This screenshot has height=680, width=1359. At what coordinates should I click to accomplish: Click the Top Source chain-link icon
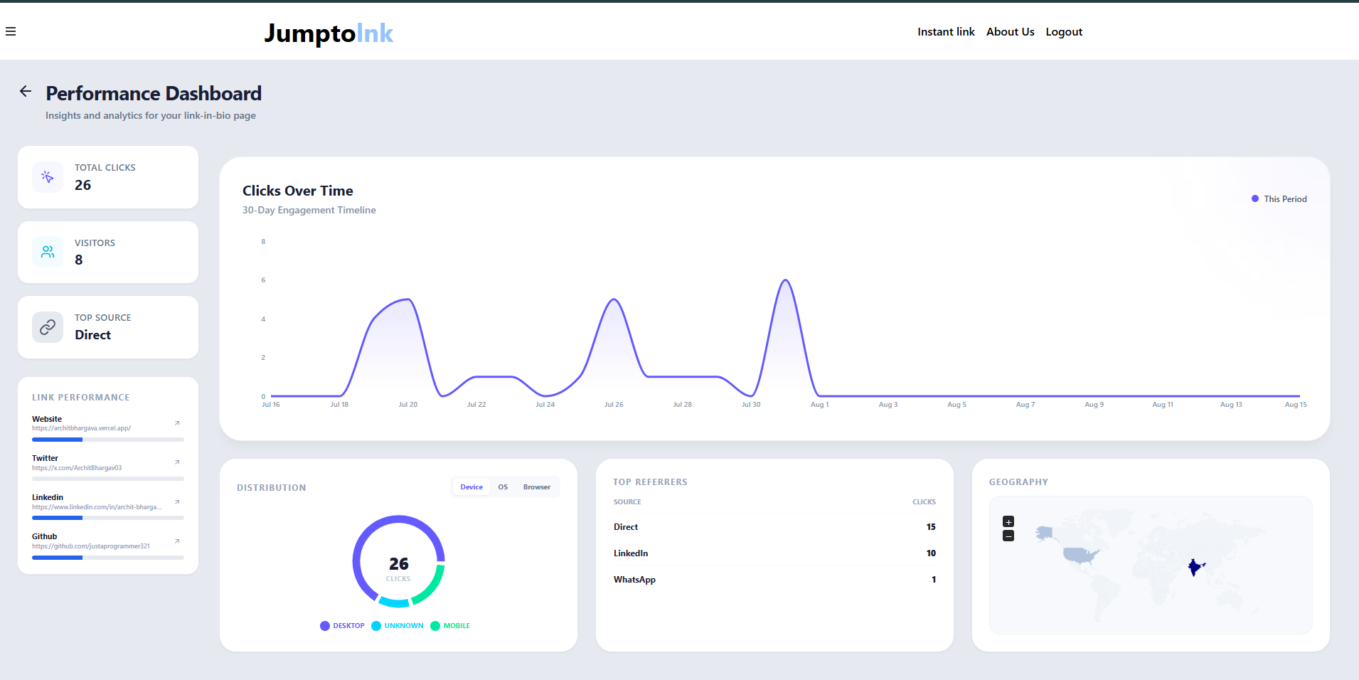tap(48, 327)
